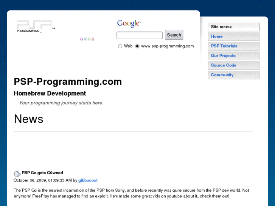275x206 pixels.
Task: Click the Google logo
Action: coord(129,24)
